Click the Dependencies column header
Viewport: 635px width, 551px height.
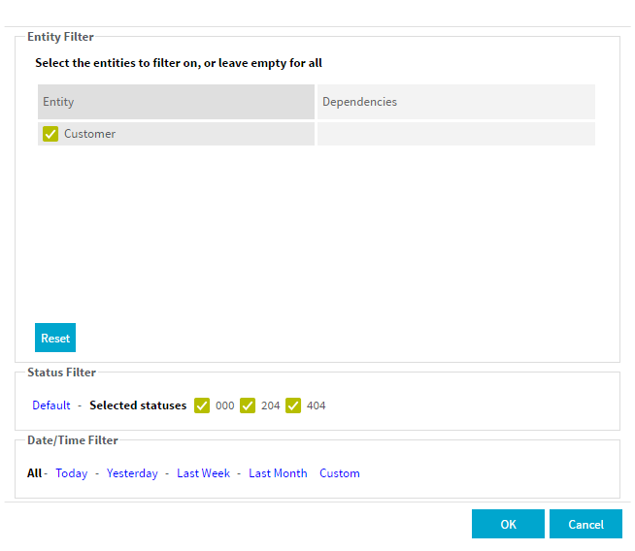[x=456, y=102]
